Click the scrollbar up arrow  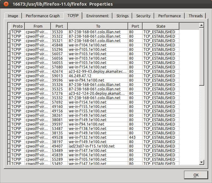click(201, 25)
